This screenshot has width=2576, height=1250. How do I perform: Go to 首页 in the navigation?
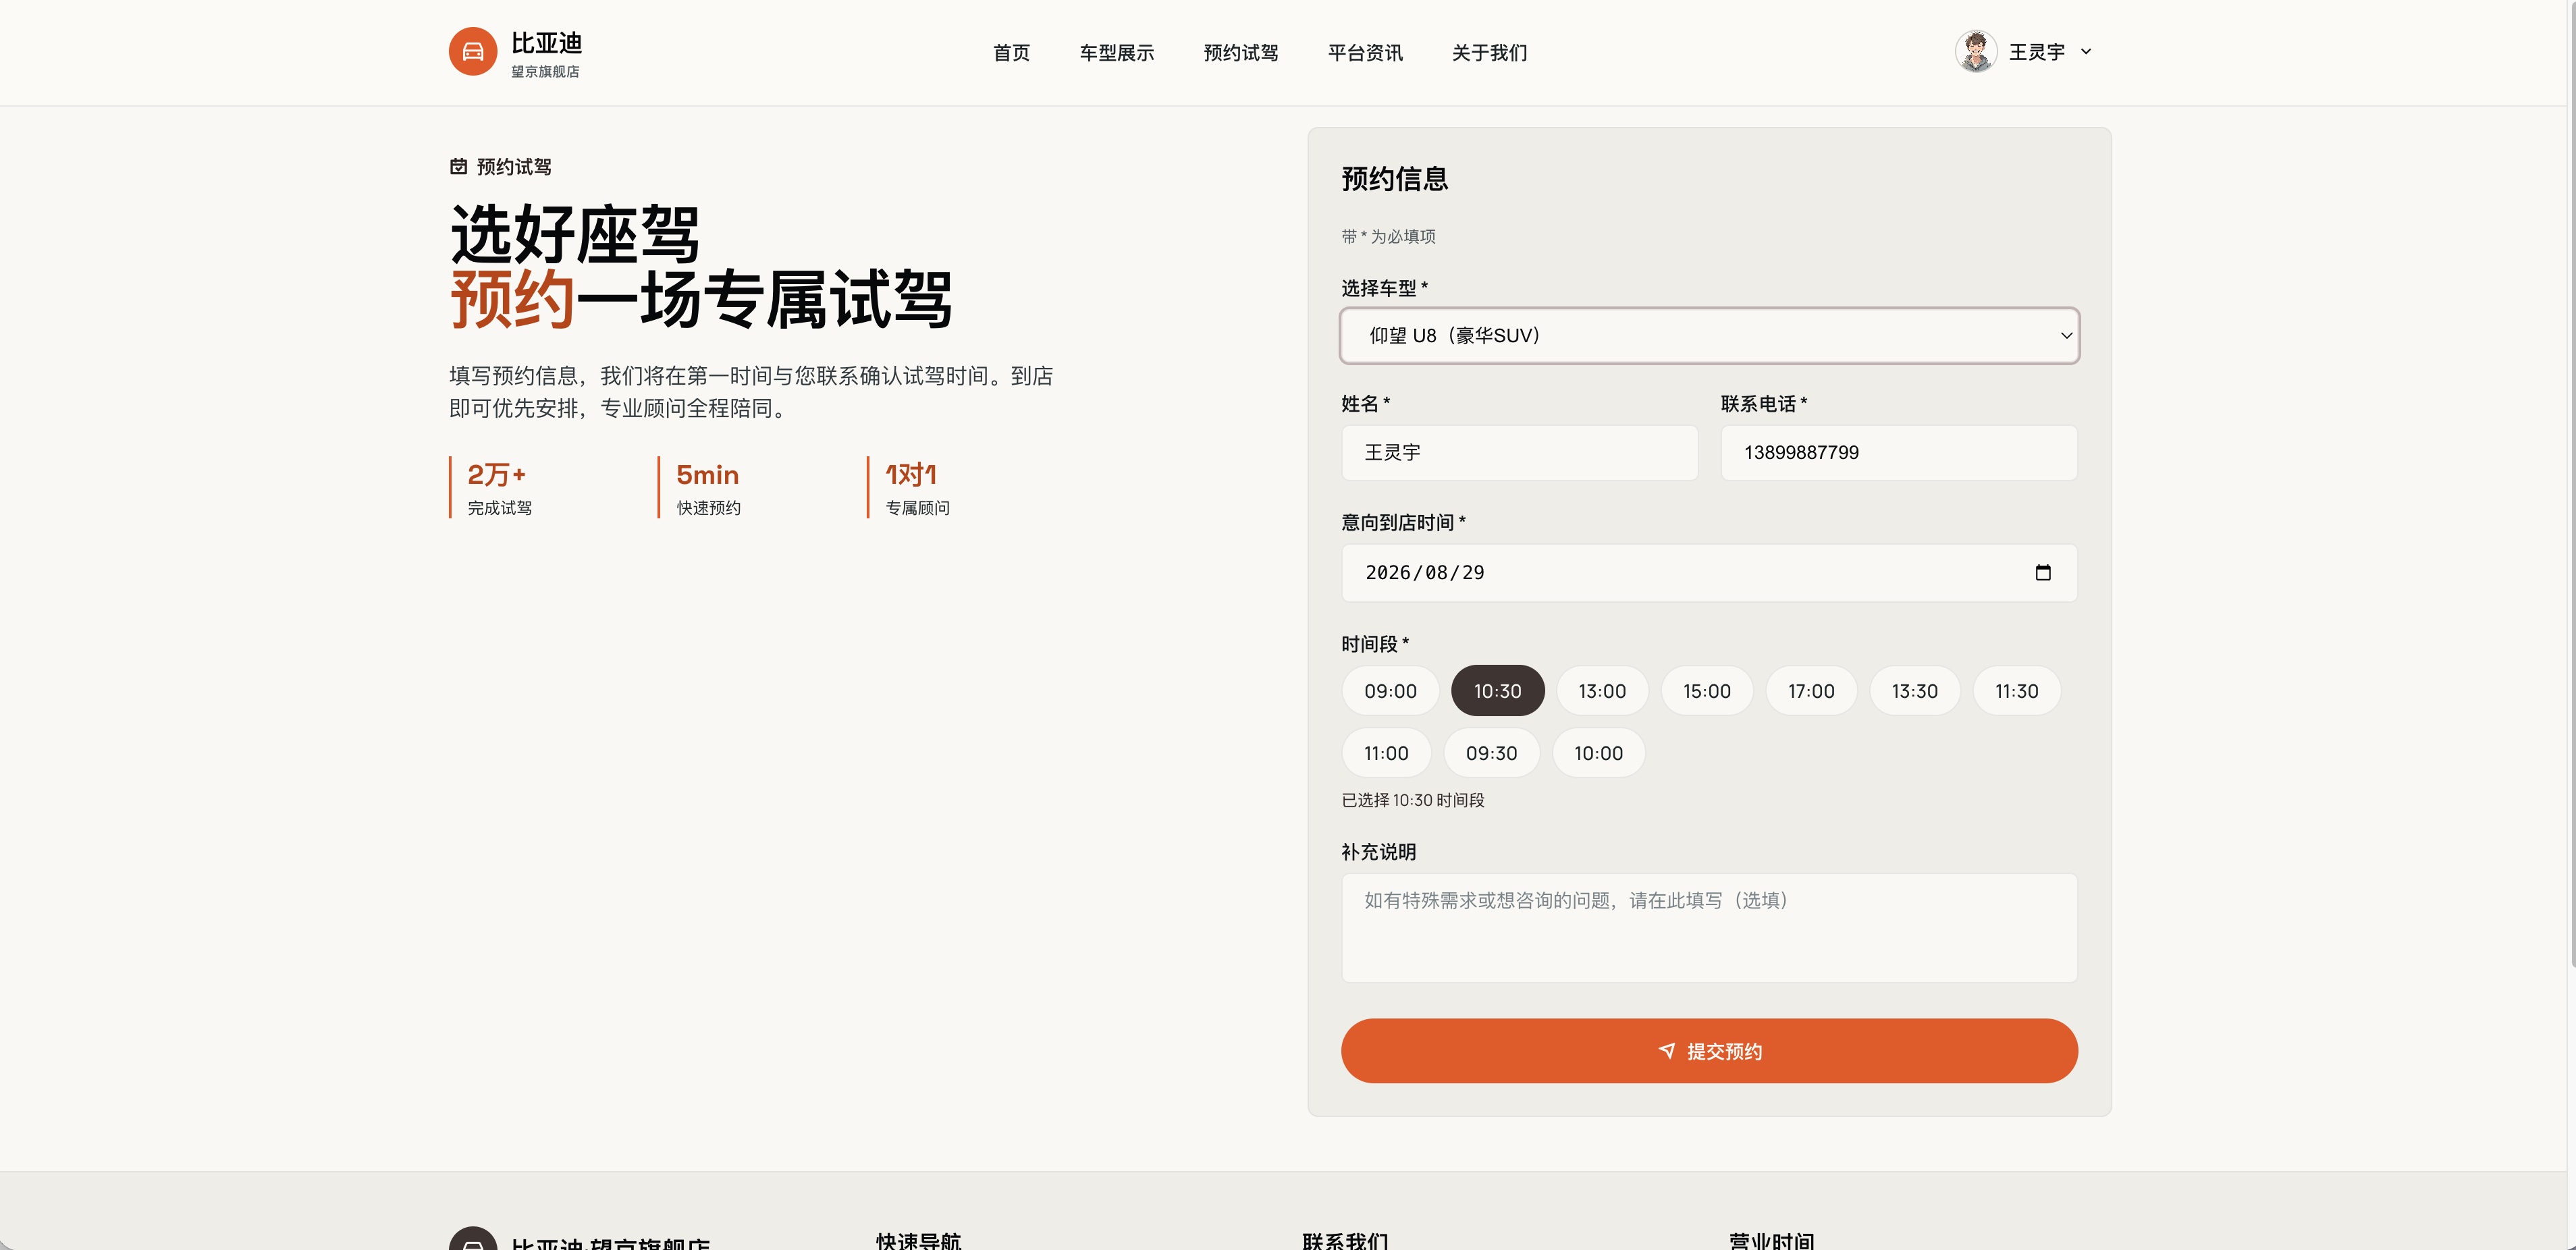pyautogui.click(x=1011, y=53)
